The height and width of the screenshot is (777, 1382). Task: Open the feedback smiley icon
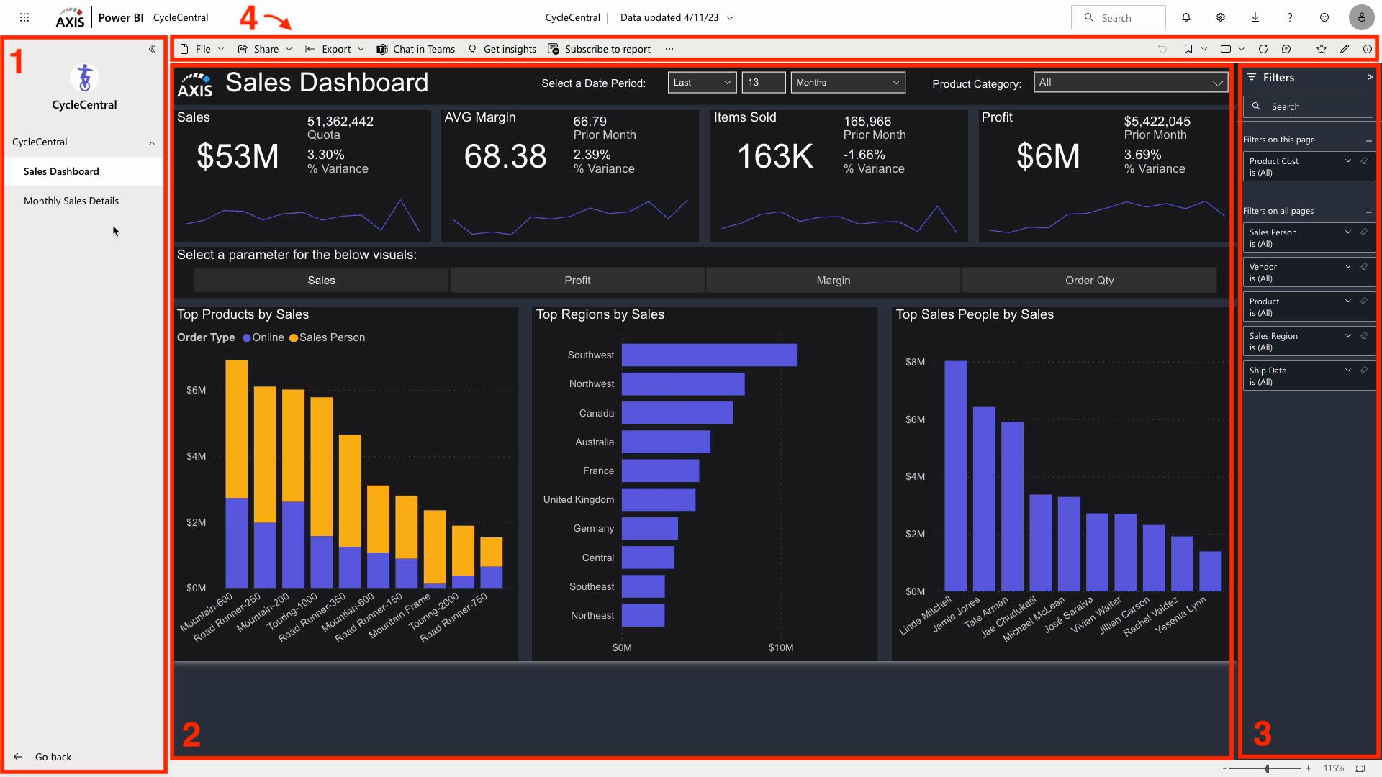pyautogui.click(x=1324, y=17)
